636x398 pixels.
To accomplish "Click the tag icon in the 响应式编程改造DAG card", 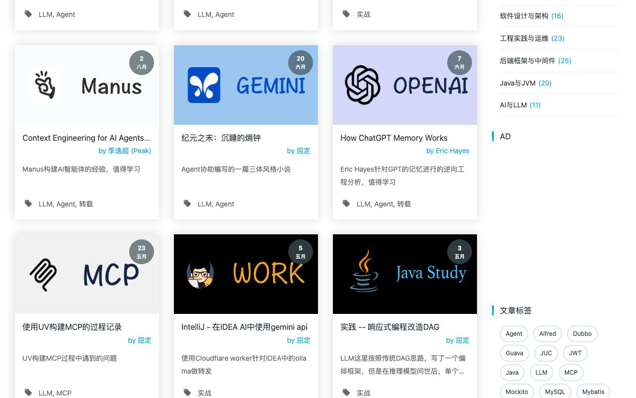I will [x=346, y=393].
